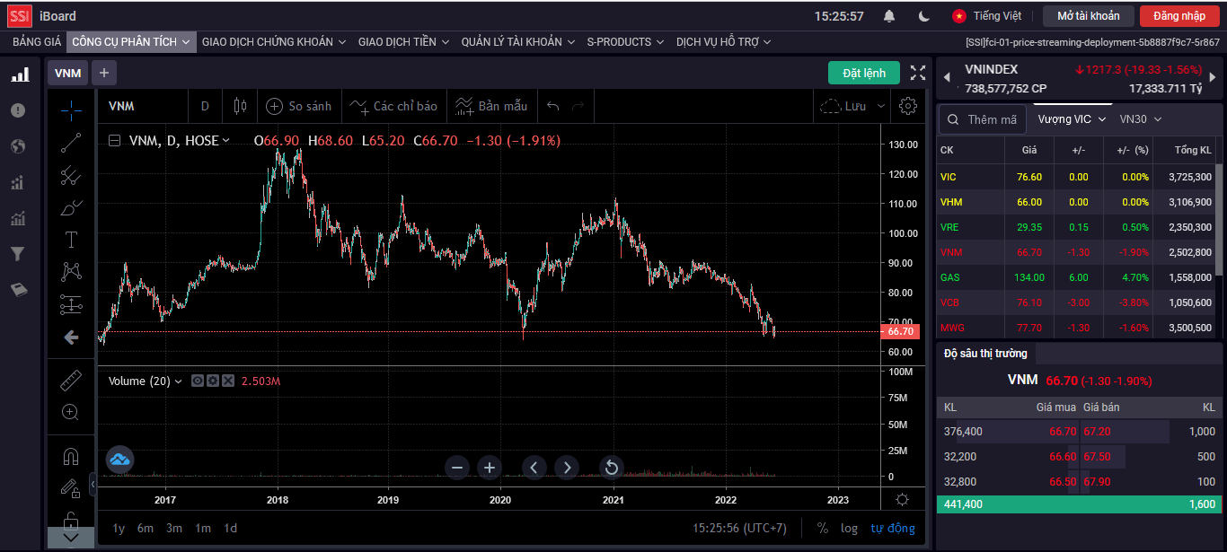Activate the zoom in magnifier tool
Image resolution: width=1227 pixels, height=552 pixels.
[x=71, y=413]
